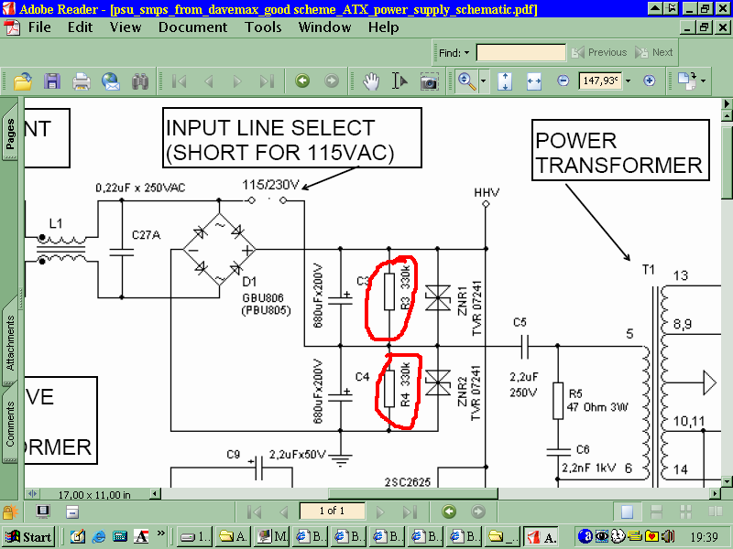Click inside the Find text field

point(520,52)
